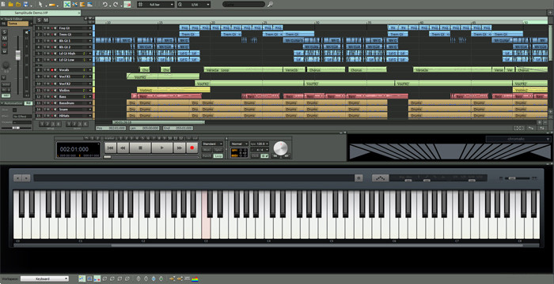Screen dimensions: 554x284
Task: Click the Redo arrow icon
Action: 116,5
